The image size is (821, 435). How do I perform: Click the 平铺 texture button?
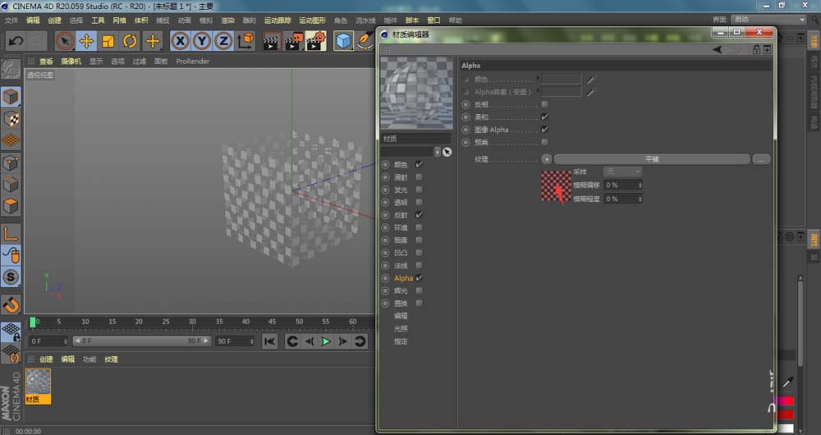coord(651,159)
